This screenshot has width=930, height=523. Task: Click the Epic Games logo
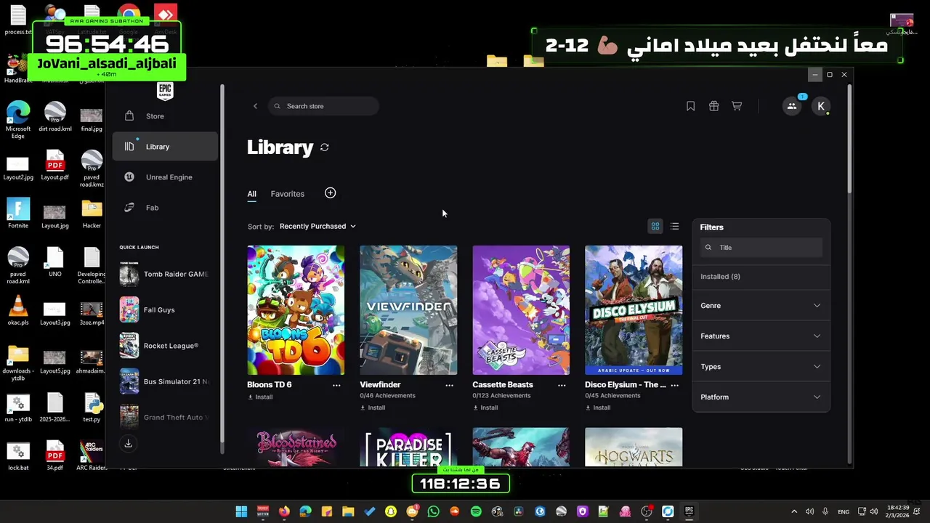coord(165,91)
